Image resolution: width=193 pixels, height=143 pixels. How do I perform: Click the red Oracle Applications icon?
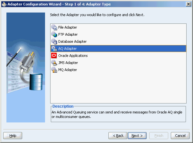tap(54, 56)
